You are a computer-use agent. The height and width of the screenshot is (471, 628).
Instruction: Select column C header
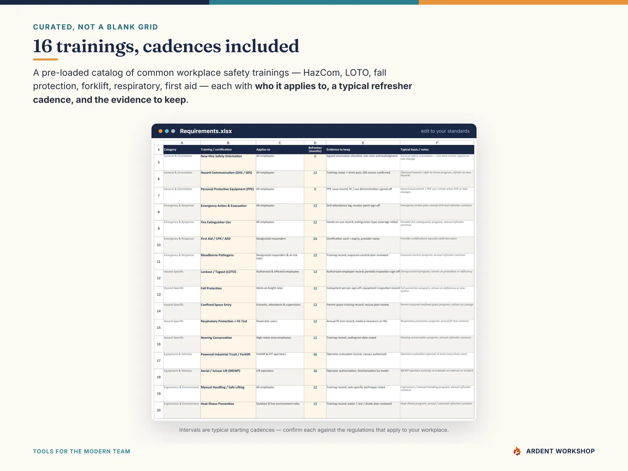[x=280, y=143]
